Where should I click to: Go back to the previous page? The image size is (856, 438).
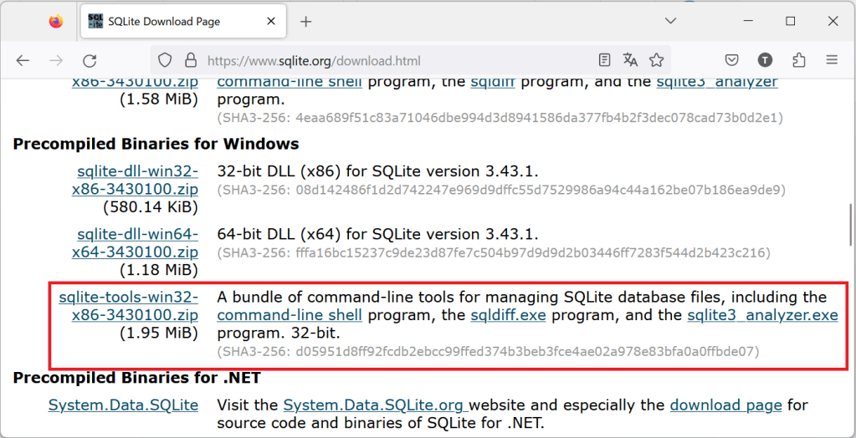click(23, 60)
